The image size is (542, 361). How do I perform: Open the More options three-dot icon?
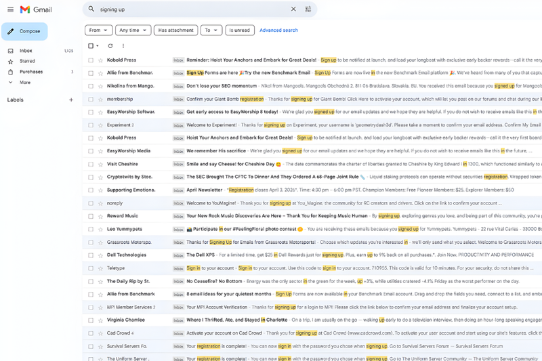tap(123, 45)
